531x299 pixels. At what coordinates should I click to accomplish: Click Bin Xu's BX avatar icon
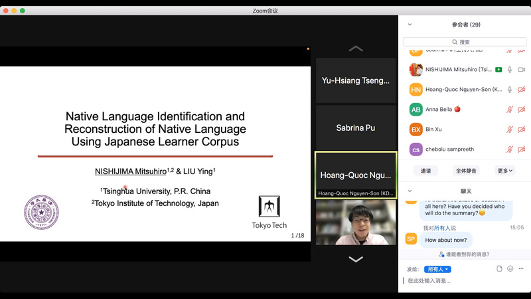tap(416, 130)
